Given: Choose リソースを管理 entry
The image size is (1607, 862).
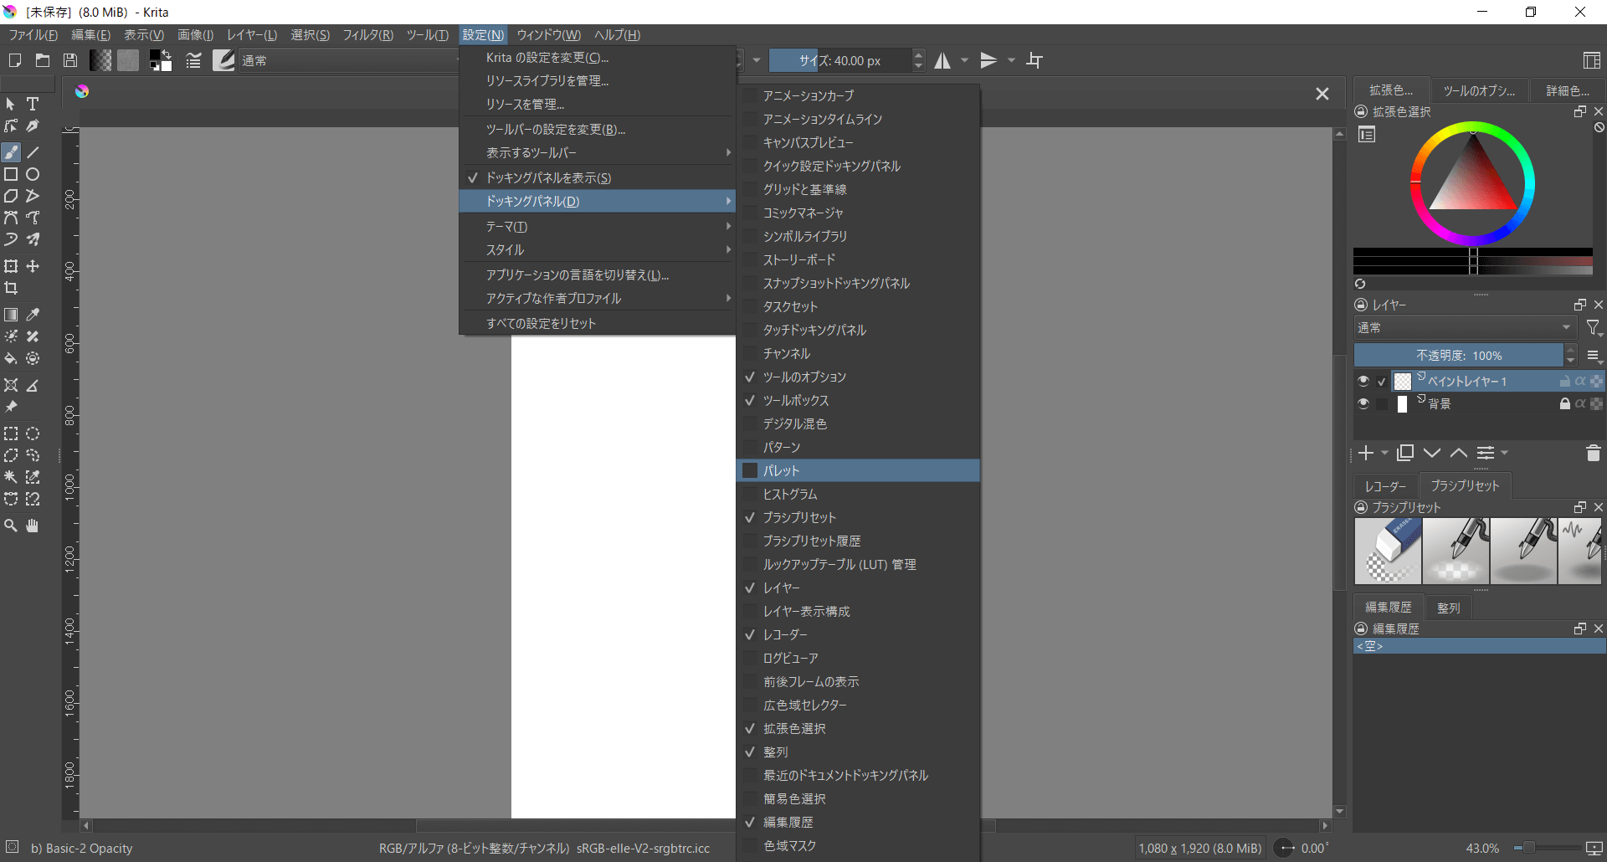Looking at the screenshot, I should 598,104.
